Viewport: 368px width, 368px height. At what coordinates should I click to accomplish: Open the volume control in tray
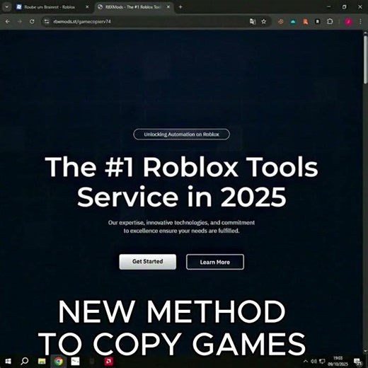pyautogui.click(x=314, y=361)
